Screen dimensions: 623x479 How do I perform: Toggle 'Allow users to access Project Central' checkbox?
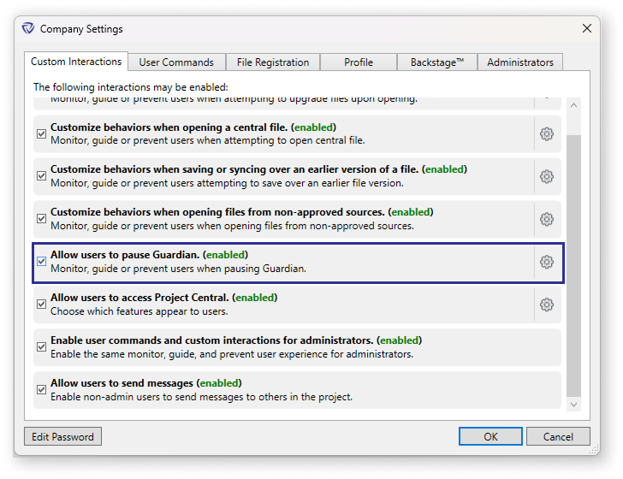(x=41, y=305)
